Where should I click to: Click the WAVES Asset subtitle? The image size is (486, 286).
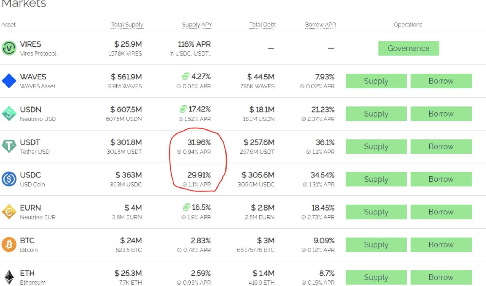[x=38, y=86]
